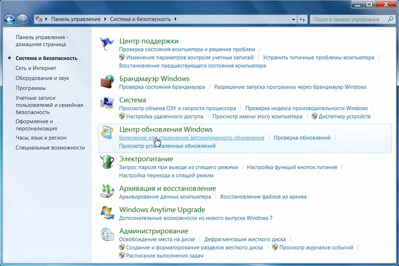Open the Power Options battery icon
Image resolution: width=399 pixels, height=266 pixels.
(107, 162)
